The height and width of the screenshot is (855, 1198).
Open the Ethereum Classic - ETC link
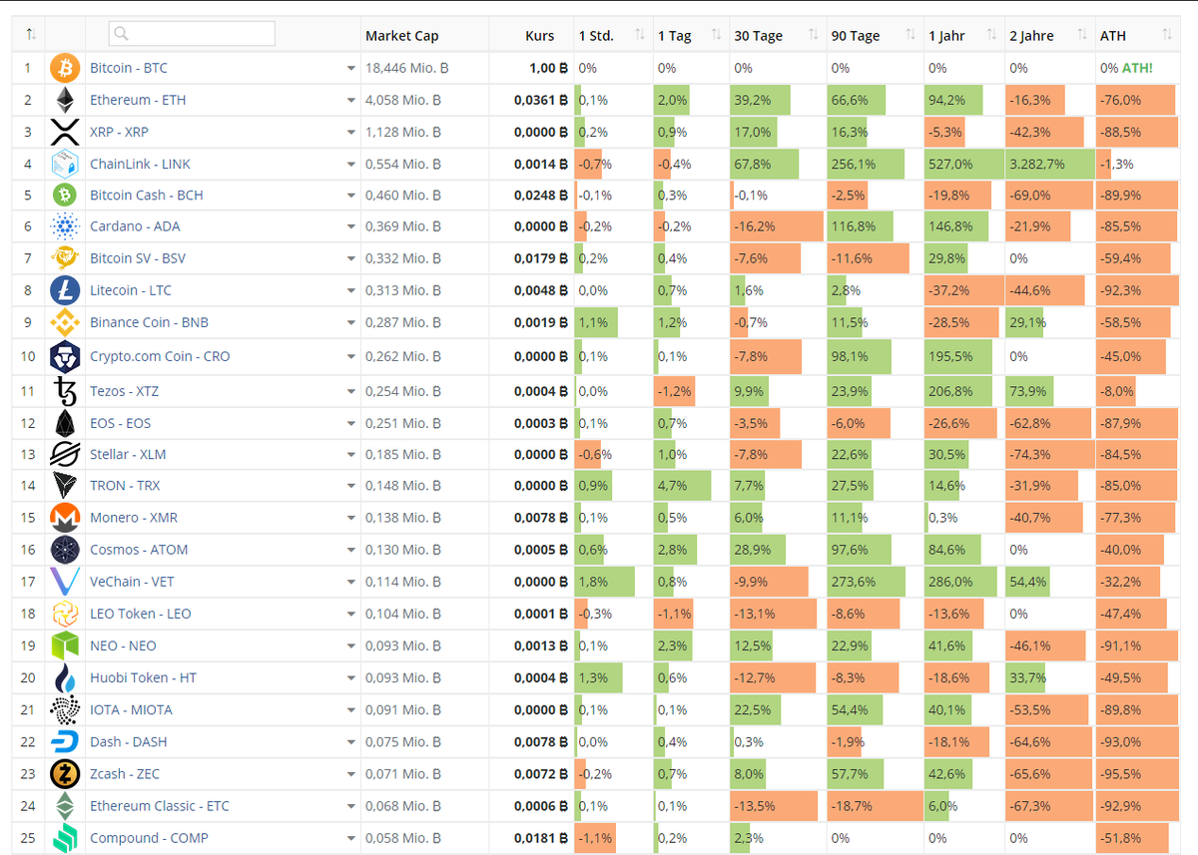pos(160,806)
